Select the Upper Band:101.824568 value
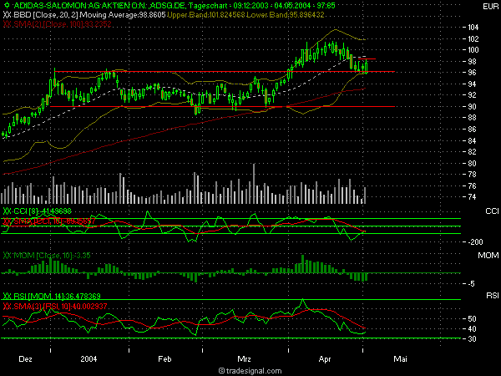The width and height of the screenshot is (501, 376). 206,15
